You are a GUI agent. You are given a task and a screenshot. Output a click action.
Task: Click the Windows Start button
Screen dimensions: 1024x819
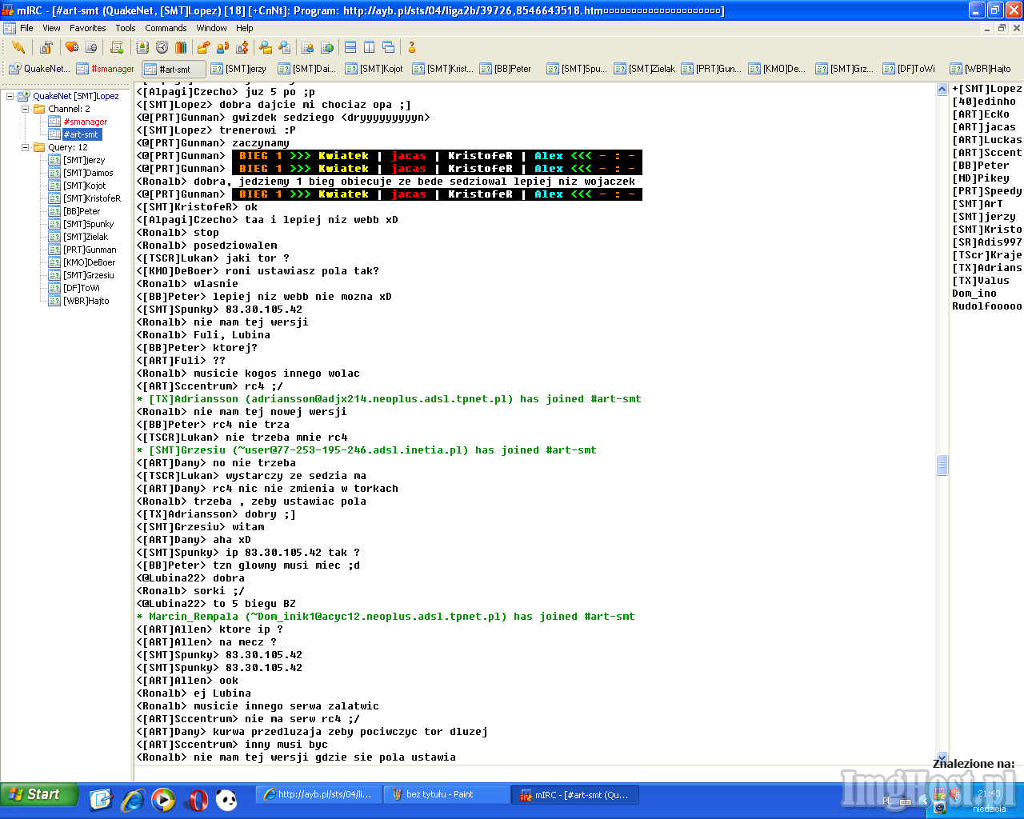point(39,794)
